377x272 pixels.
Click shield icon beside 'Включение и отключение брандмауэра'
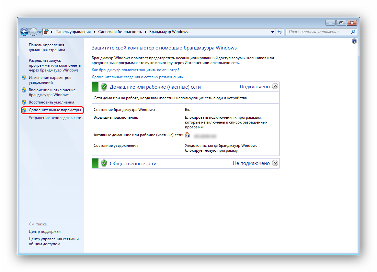24,90
